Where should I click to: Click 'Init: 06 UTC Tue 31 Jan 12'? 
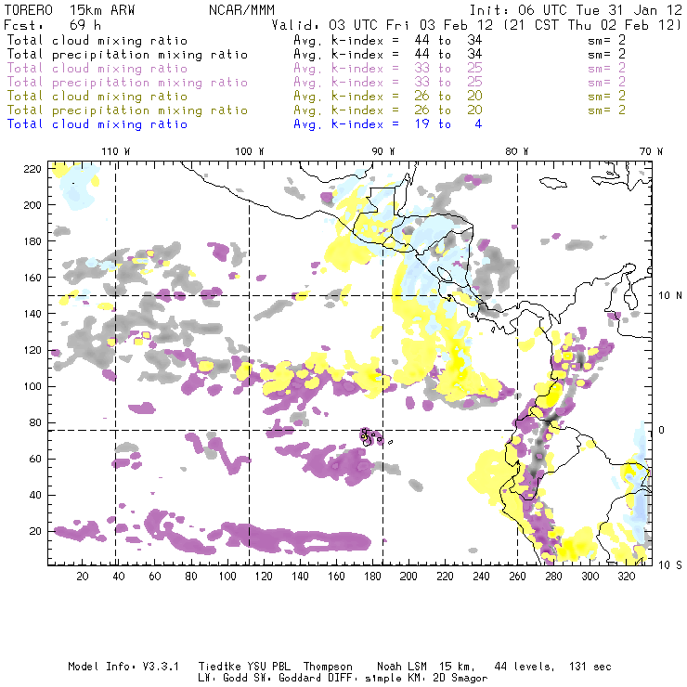click(576, 10)
